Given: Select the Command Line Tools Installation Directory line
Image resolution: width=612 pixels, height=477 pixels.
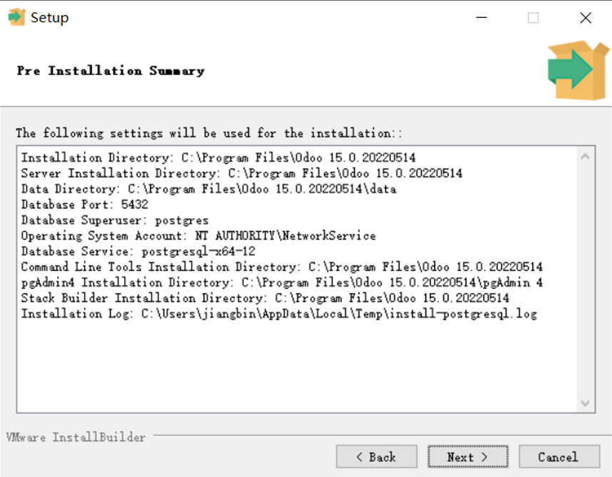Looking at the screenshot, I should [282, 267].
